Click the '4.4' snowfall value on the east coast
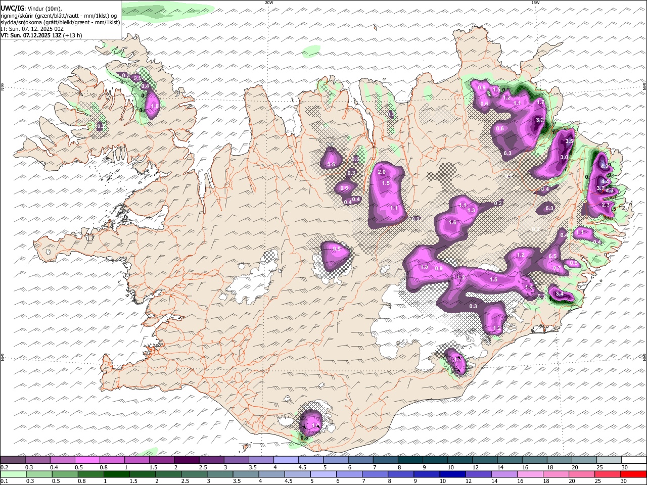The width and height of the screenshot is (647, 485). point(605,181)
